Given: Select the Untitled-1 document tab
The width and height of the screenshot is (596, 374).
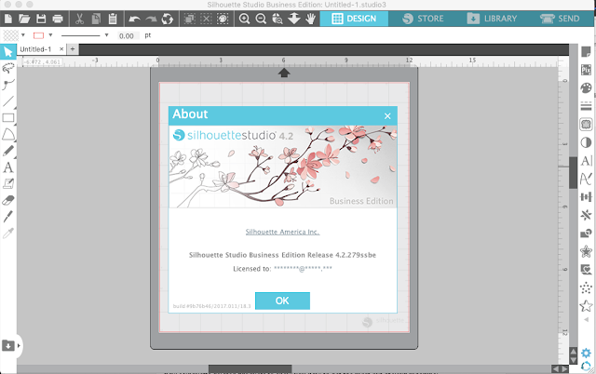Looking at the screenshot, I should pyautogui.click(x=35, y=49).
